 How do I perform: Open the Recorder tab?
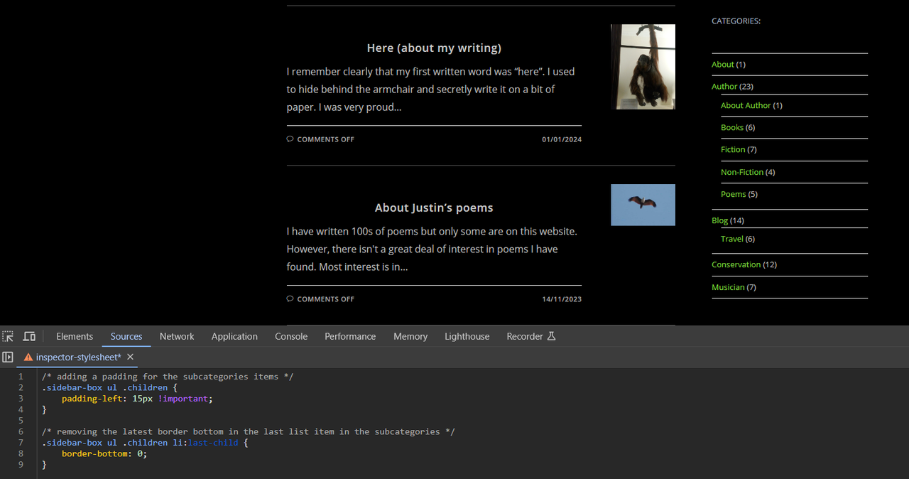531,336
